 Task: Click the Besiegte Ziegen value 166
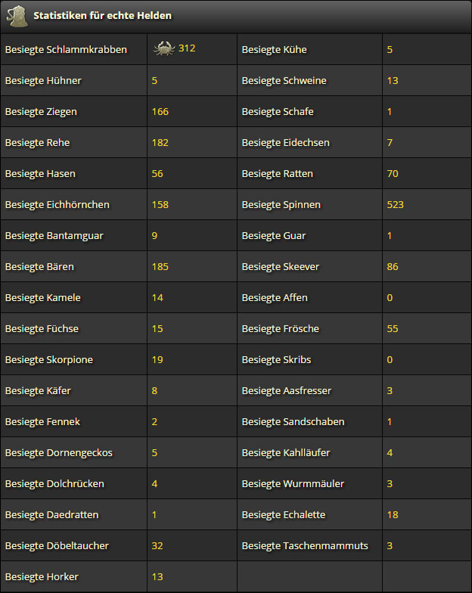coord(160,112)
